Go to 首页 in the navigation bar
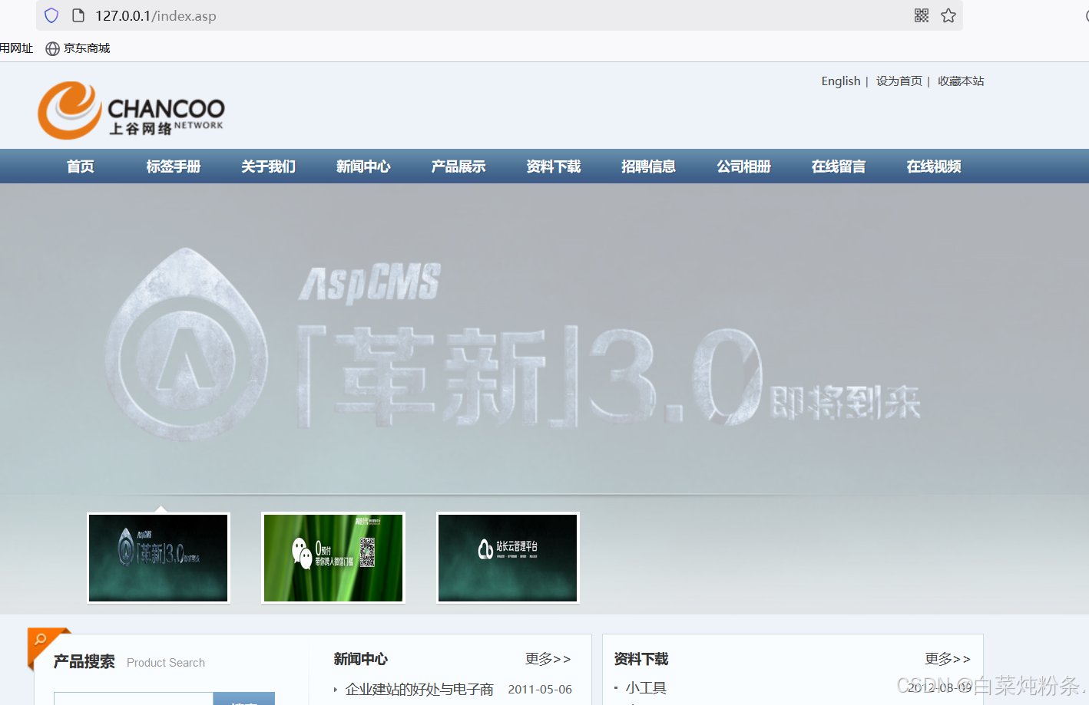This screenshot has height=705, width=1089. point(80,166)
